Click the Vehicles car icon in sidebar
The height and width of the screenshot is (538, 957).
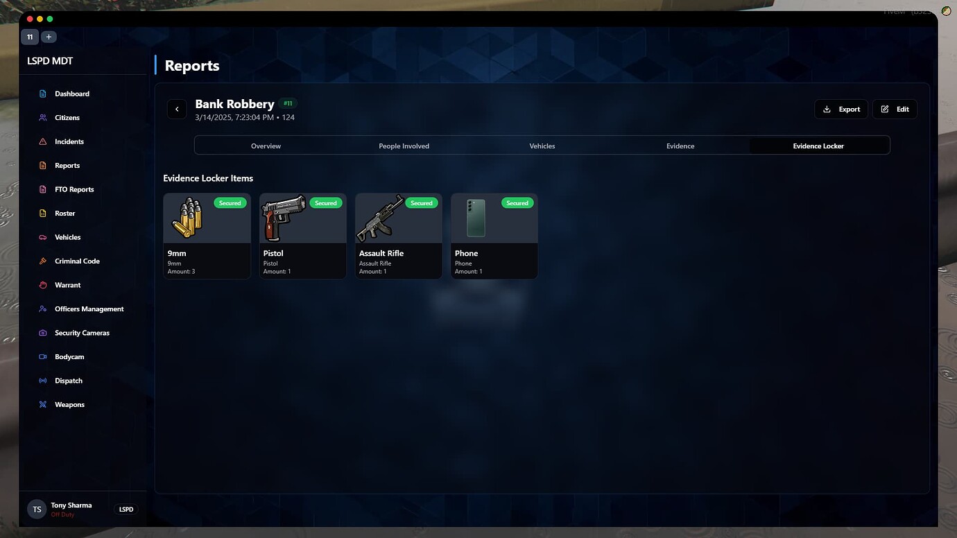[43, 237]
